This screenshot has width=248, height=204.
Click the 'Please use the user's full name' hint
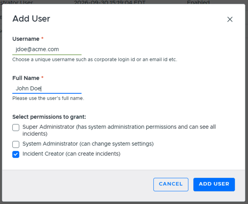pos(48,98)
